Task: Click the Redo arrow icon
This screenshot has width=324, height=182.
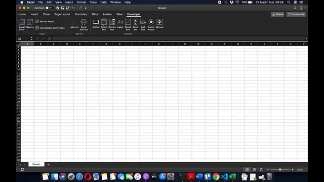Action: click(80, 8)
